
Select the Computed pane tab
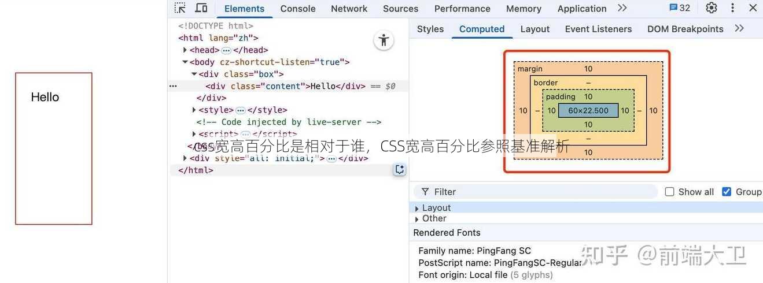(482, 29)
